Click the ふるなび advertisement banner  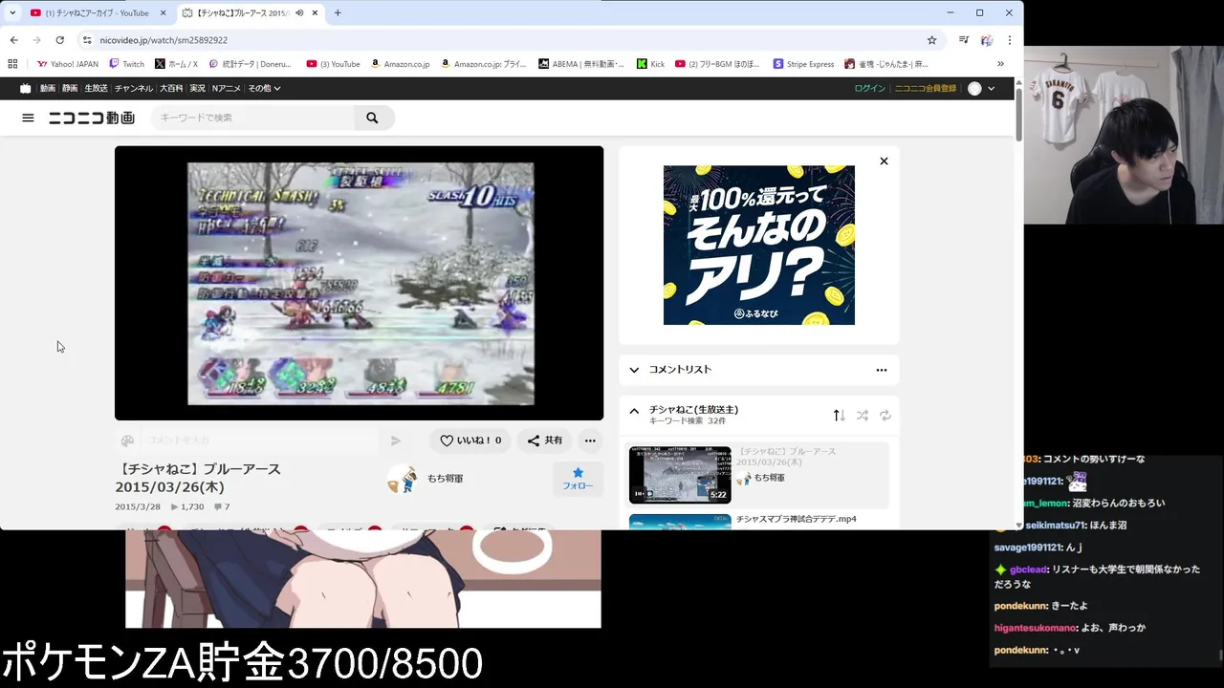point(759,246)
